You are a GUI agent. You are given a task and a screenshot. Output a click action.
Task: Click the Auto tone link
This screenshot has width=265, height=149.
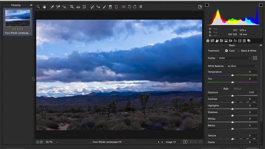pyautogui.click(x=226, y=89)
